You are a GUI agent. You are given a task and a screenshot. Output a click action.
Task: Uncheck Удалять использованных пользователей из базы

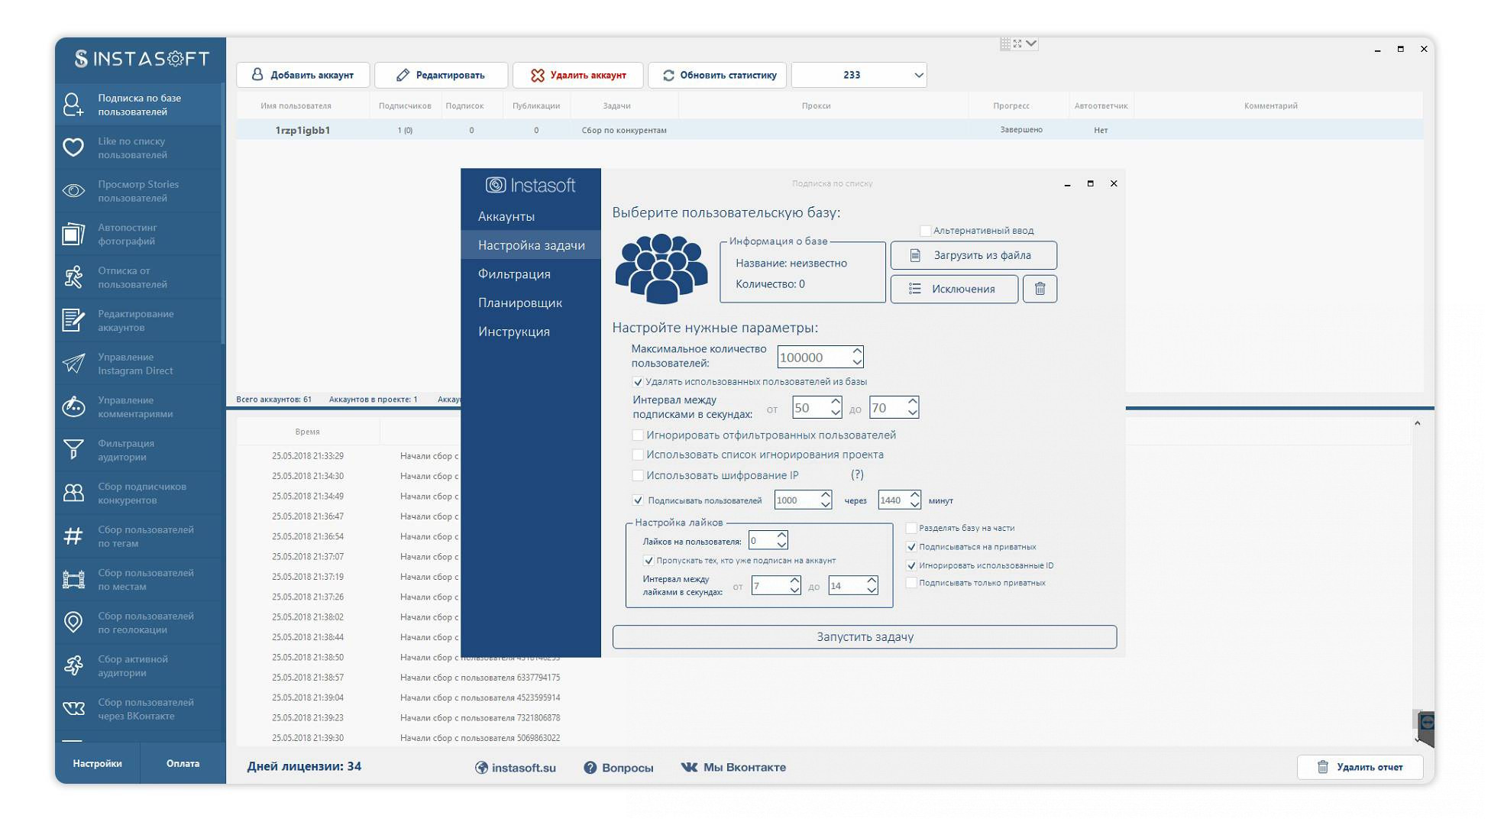(x=638, y=382)
